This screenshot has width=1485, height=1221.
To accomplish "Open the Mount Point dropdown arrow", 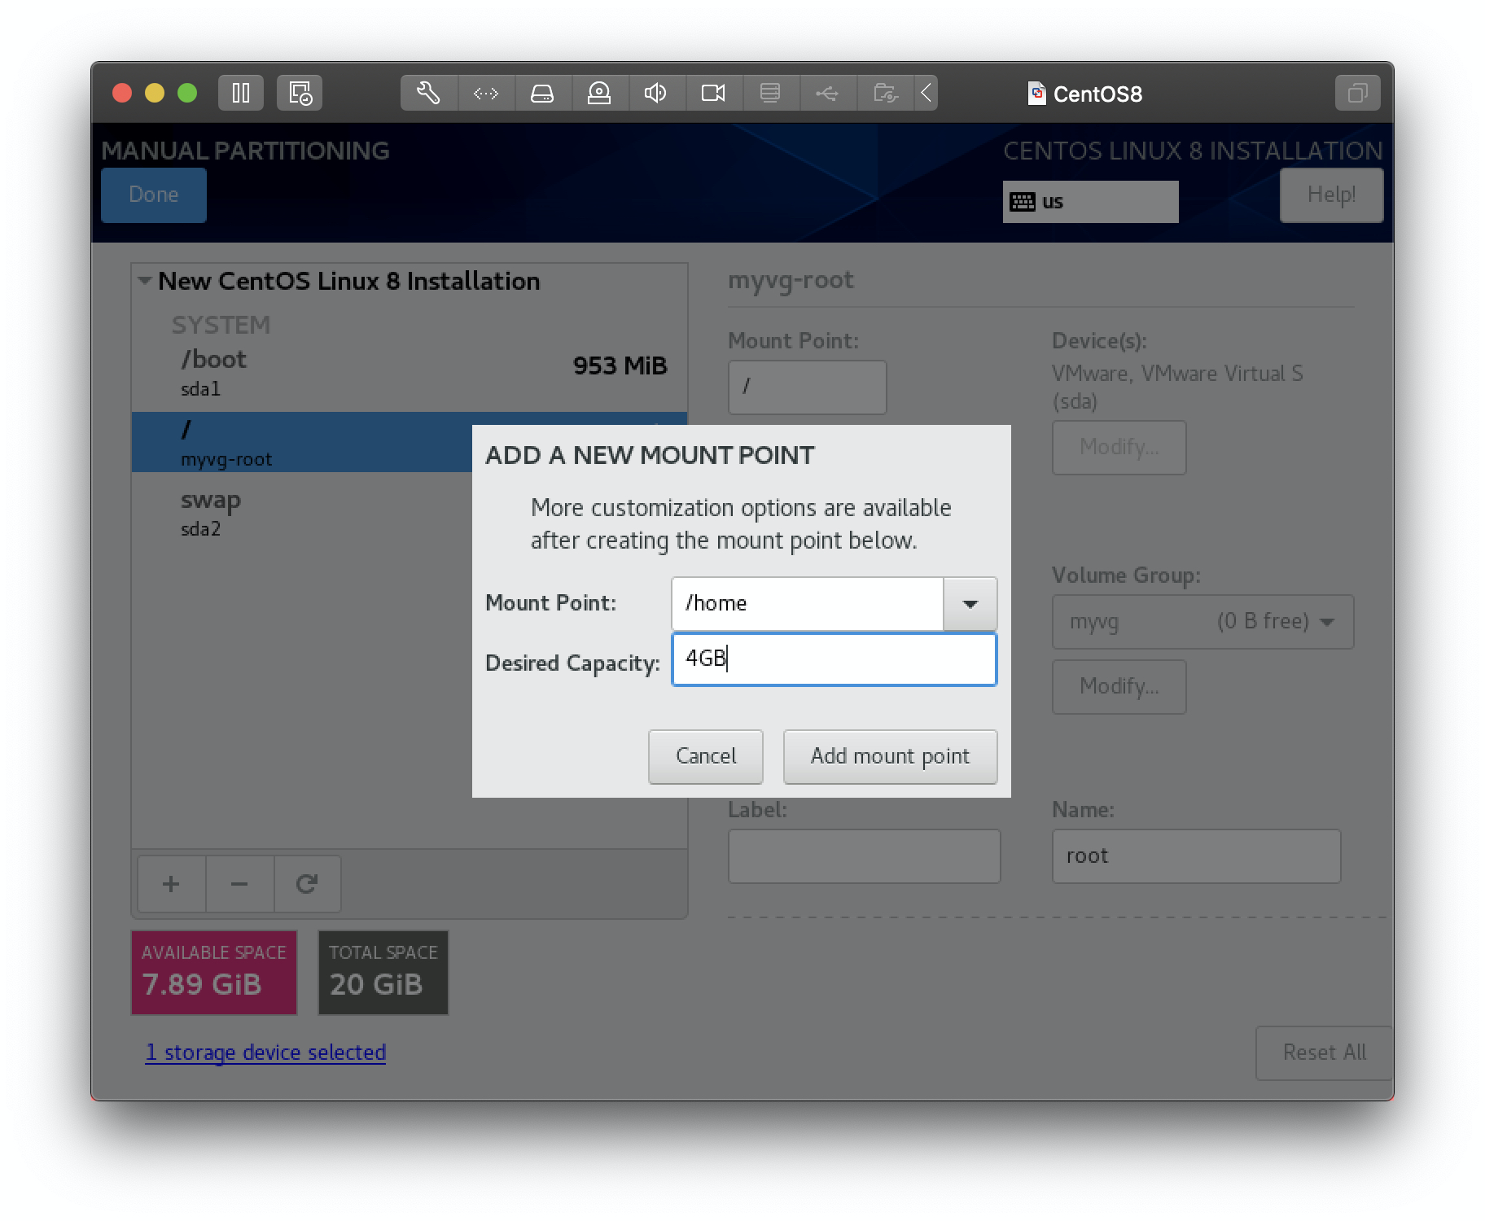I will (x=970, y=603).
